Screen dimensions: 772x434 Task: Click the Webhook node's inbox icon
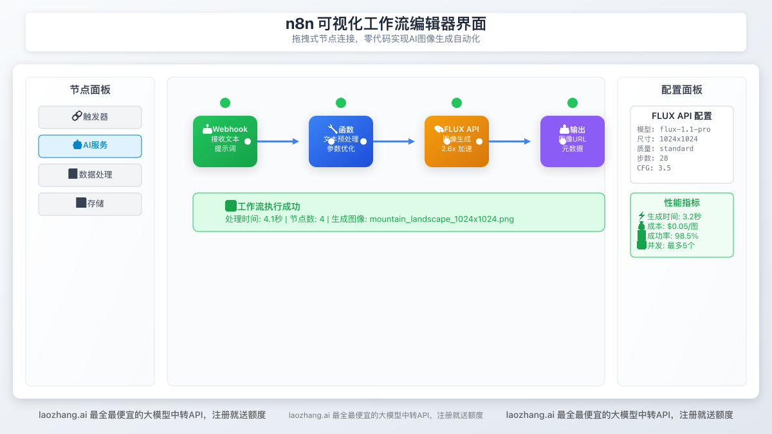(207, 129)
